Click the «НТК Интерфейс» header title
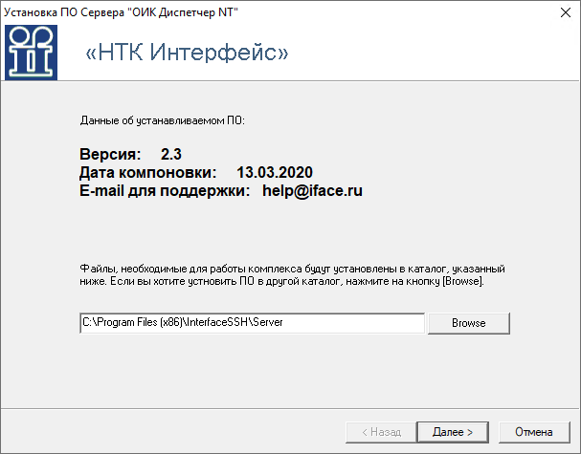 click(187, 53)
